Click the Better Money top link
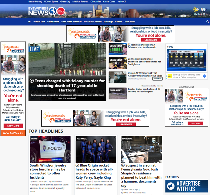The width and height of the screenshot is (210, 195). 35,2
